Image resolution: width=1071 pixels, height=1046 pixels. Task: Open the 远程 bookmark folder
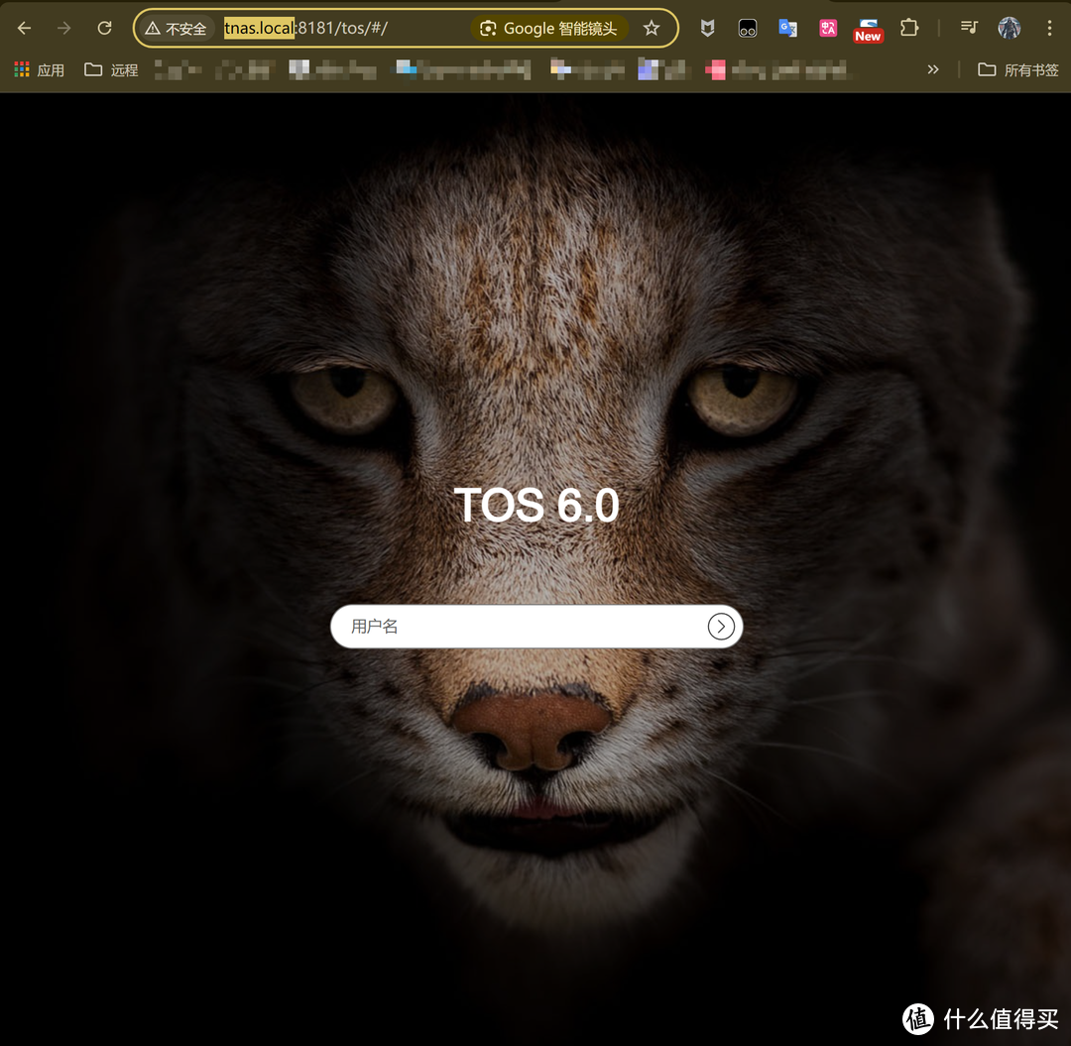(111, 69)
